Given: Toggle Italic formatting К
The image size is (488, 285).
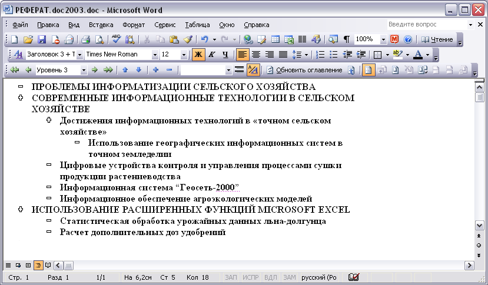Looking at the screenshot, I should click(x=212, y=55).
